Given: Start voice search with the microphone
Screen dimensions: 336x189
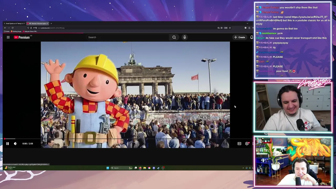Looking at the screenshot, I should tap(185, 37).
